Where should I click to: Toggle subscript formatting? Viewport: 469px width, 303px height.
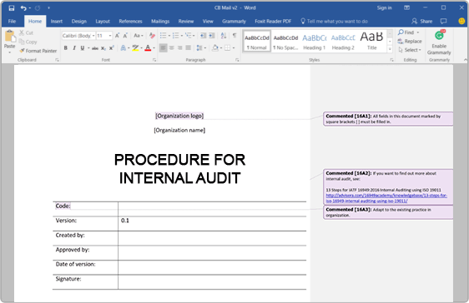click(x=103, y=48)
